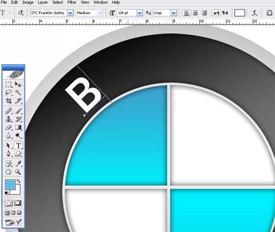
Task: Set left-to-right paragraph direction
Action: [216, 13]
